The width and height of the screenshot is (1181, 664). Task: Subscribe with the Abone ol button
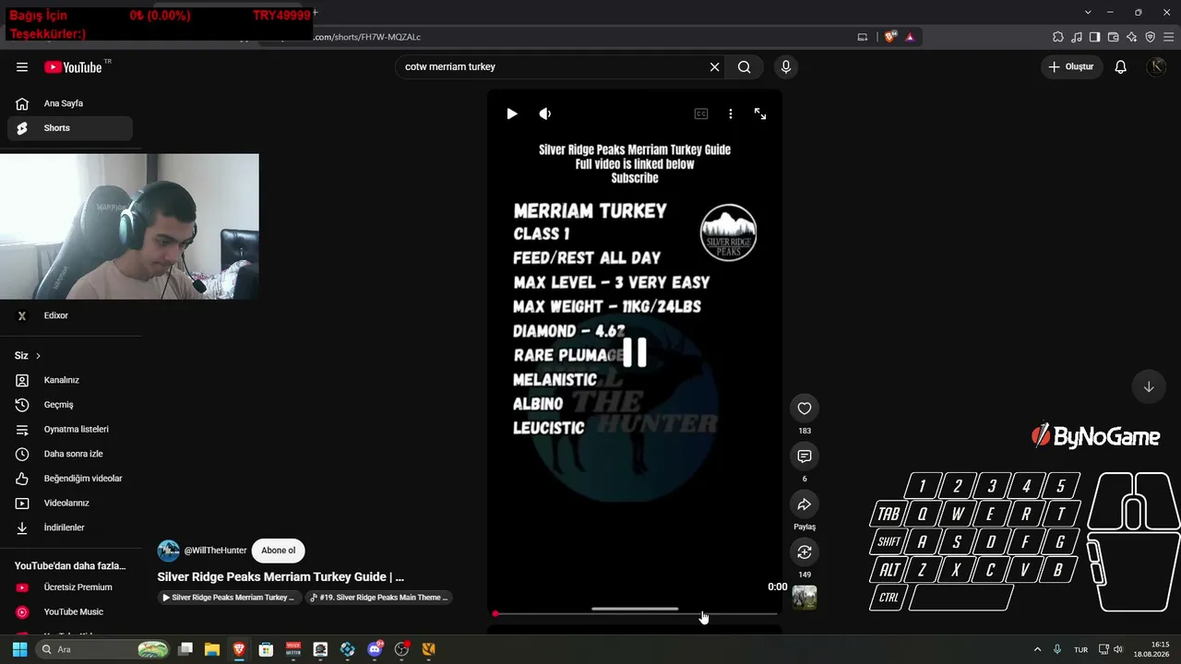(279, 551)
